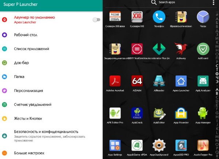Click the Лаунчер по умолчанию label
219x159 pixels.
[x=34, y=18]
